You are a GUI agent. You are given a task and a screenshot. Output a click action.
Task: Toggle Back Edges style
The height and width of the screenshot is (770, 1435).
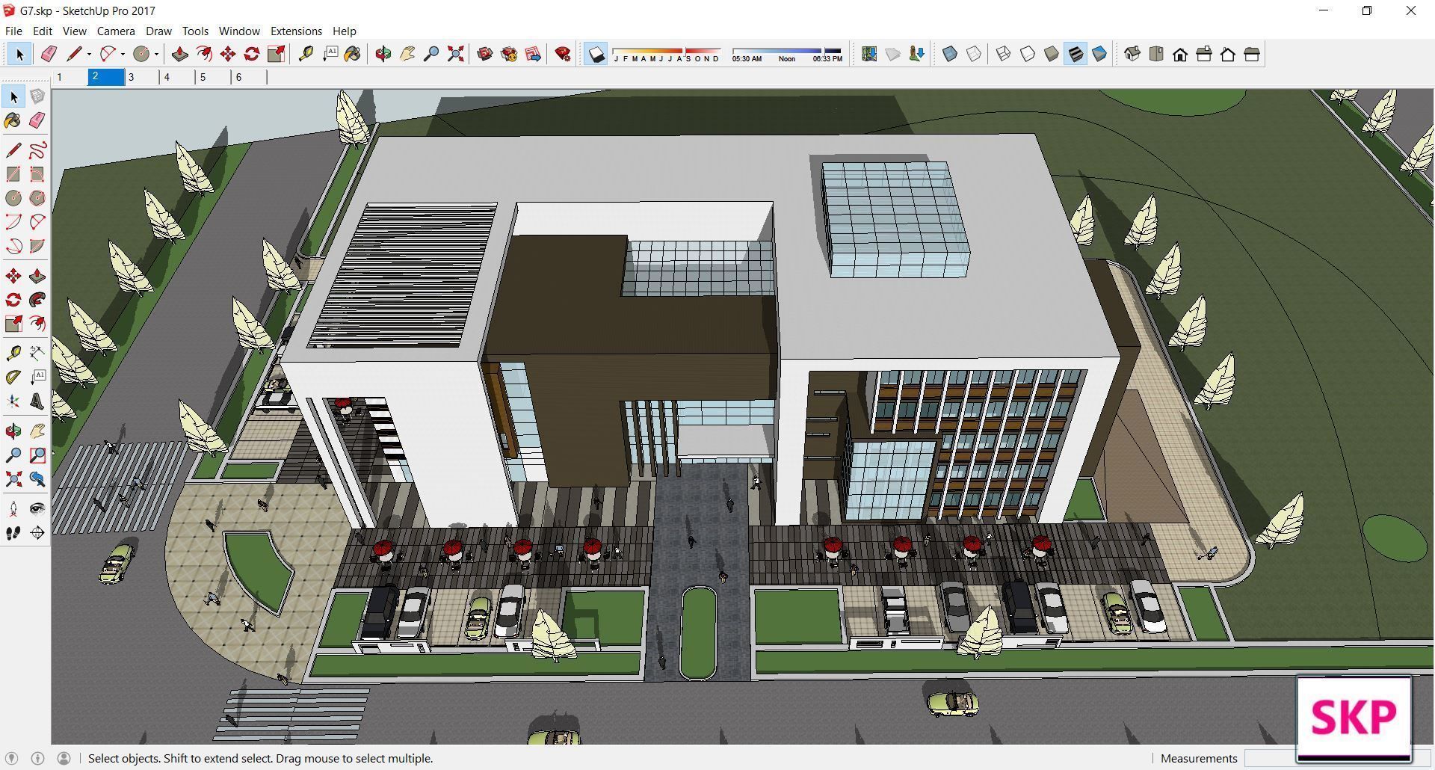click(974, 54)
